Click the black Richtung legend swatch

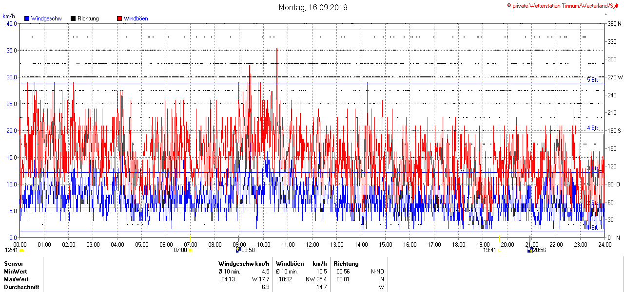[73, 18]
